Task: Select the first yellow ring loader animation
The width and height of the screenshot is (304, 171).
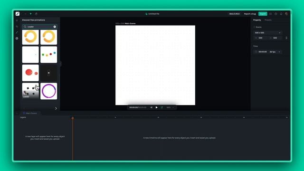Action: tap(30, 37)
